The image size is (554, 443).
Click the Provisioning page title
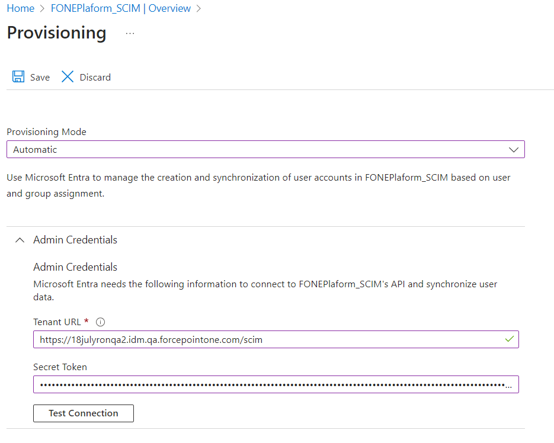tap(56, 33)
